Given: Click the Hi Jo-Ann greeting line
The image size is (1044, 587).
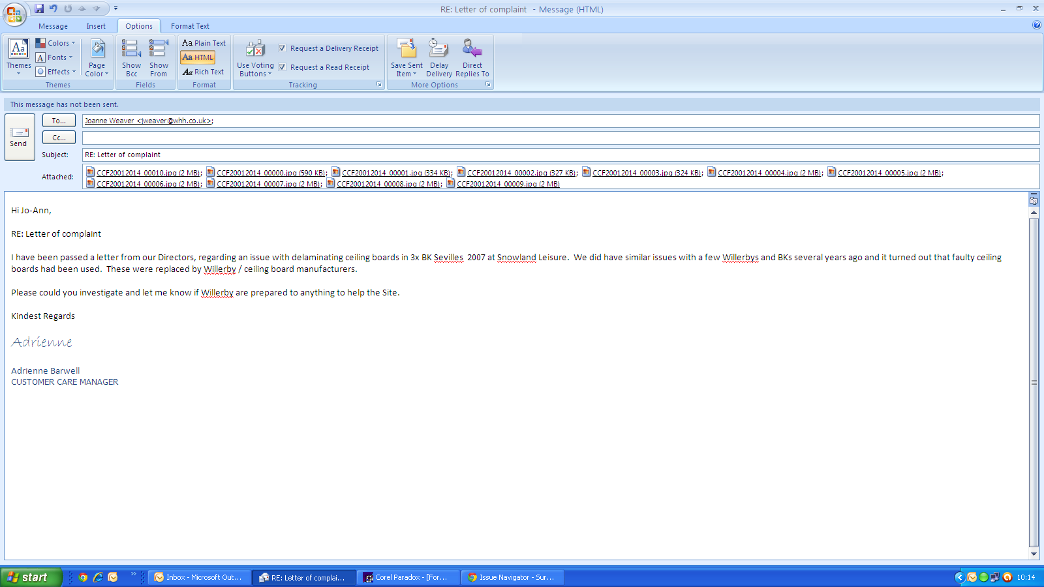Looking at the screenshot, I should click(x=31, y=211).
